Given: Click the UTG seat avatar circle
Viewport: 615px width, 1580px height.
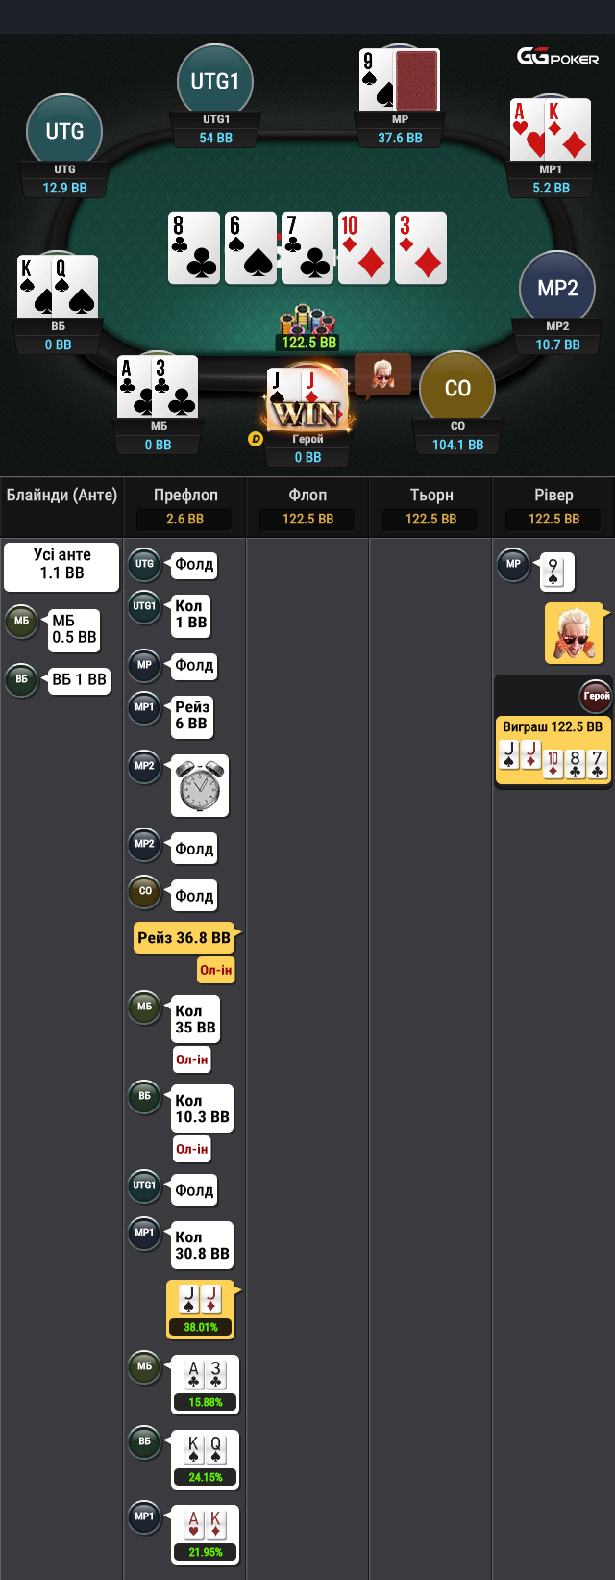Looking at the screenshot, I should [x=64, y=131].
